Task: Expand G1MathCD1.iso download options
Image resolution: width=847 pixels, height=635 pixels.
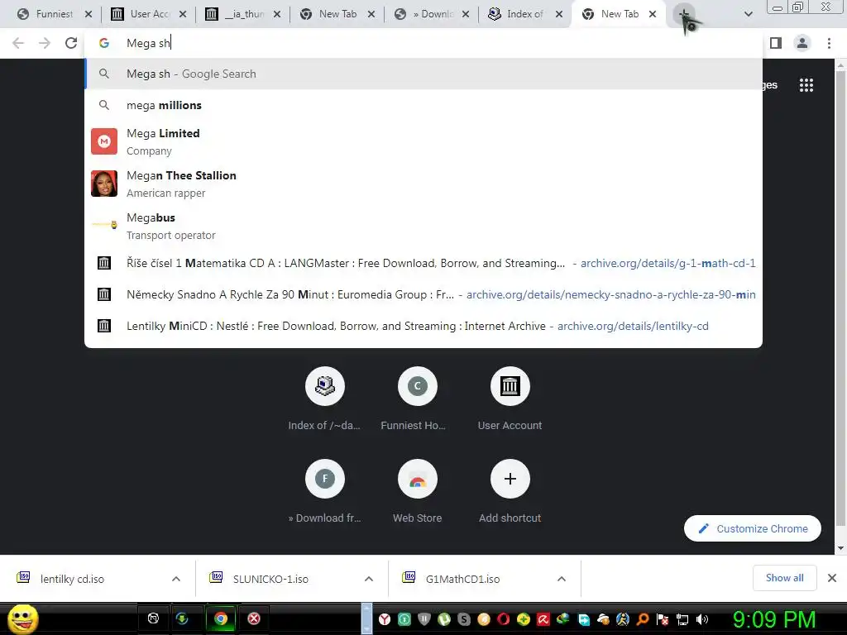Action: 562,579
